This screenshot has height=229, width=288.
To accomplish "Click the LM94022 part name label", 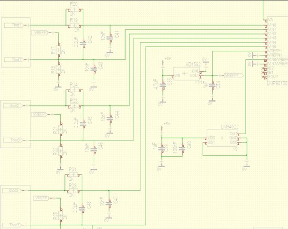I will click(x=229, y=127).
